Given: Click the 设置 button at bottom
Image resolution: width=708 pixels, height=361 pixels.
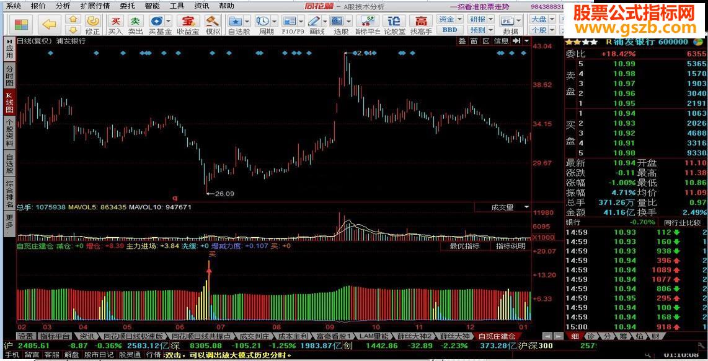Looking at the screenshot, I should [x=25, y=336].
